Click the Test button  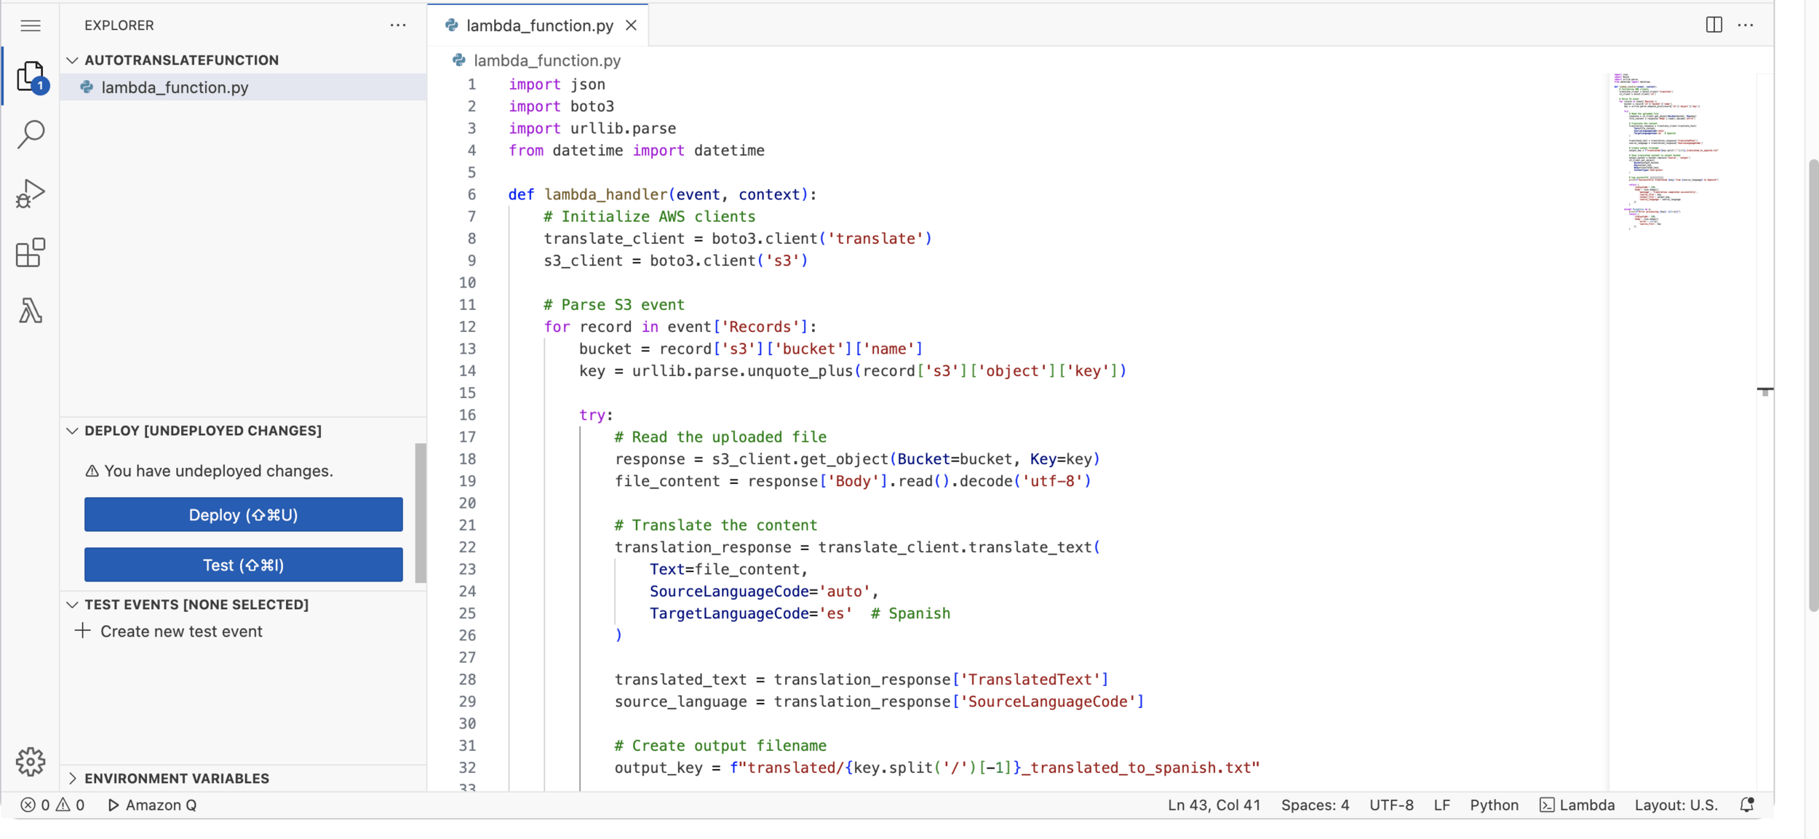(243, 565)
